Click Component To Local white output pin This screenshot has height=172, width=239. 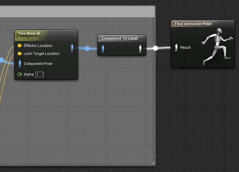coord(140,49)
